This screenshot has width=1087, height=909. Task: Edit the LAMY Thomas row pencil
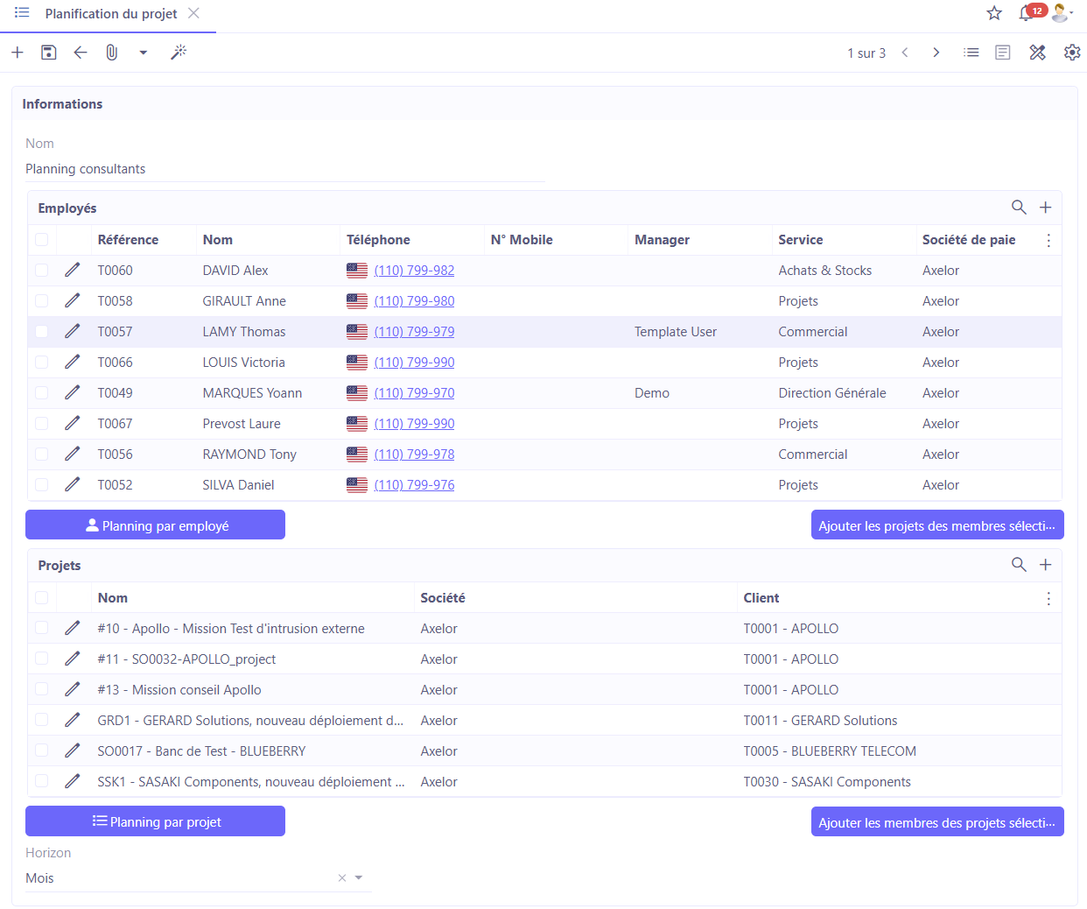pyautogui.click(x=73, y=331)
